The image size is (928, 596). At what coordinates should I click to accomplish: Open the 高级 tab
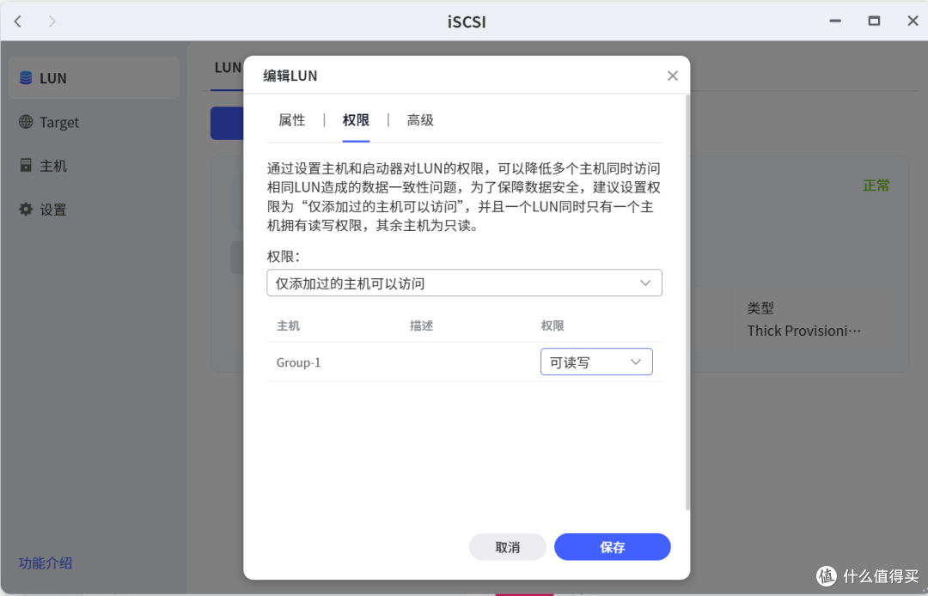(420, 120)
